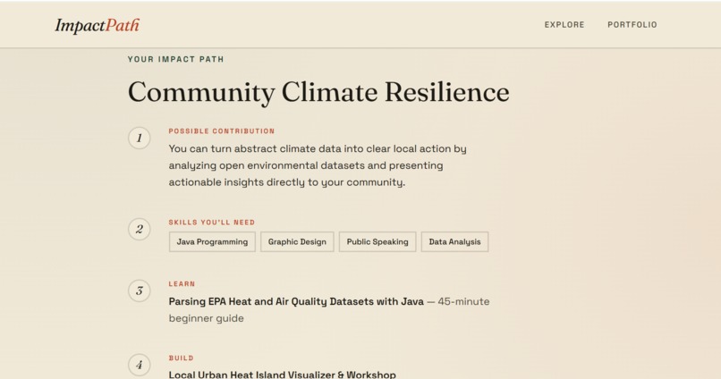Viewport: 721px width, 379px height.
Task: Click the Community Climate Resilience heading
Action: tap(318, 92)
